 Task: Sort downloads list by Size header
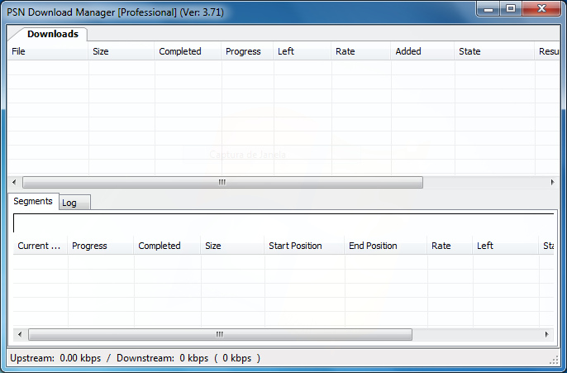121,51
